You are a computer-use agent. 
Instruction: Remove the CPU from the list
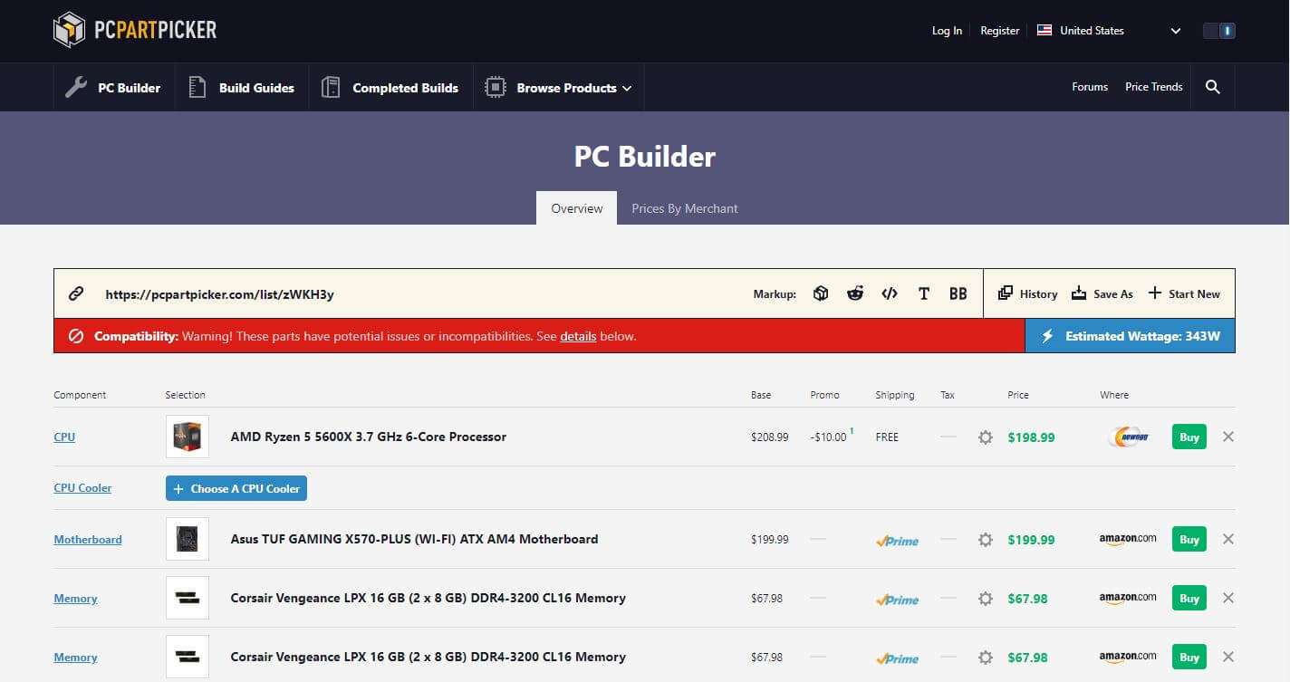click(1228, 437)
